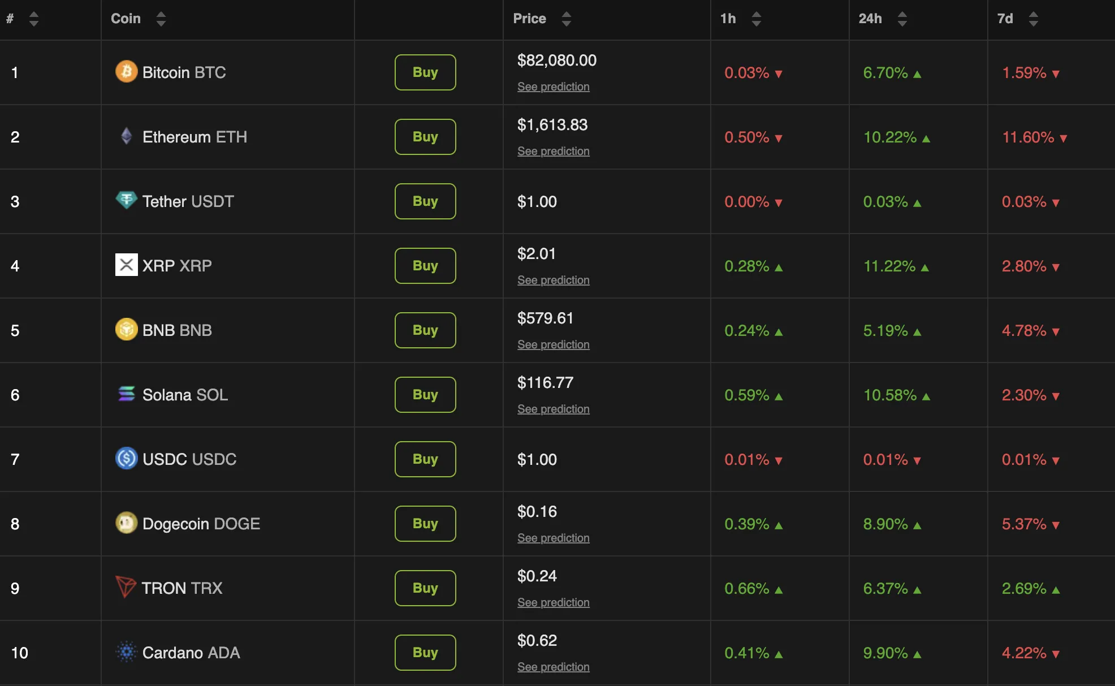Select the Tether USDT logo

[x=127, y=201]
